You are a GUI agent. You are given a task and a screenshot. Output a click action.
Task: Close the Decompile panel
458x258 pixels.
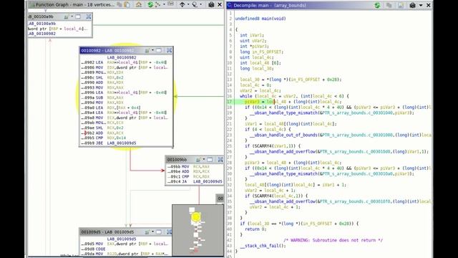click(x=429, y=5)
